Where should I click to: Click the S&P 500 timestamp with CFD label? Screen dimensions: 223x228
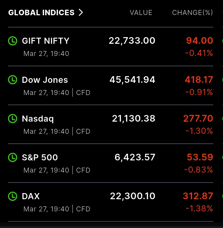(x=57, y=170)
